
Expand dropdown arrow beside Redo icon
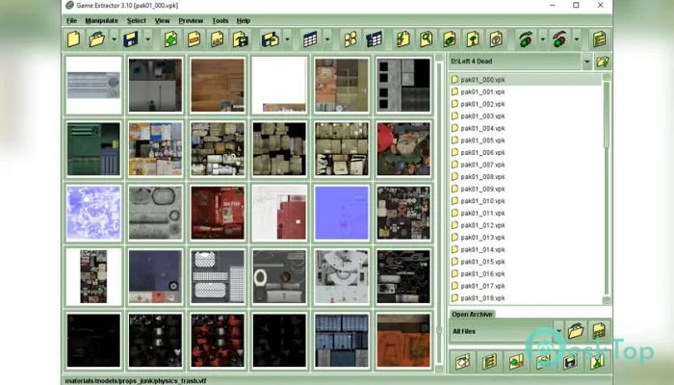577,39
